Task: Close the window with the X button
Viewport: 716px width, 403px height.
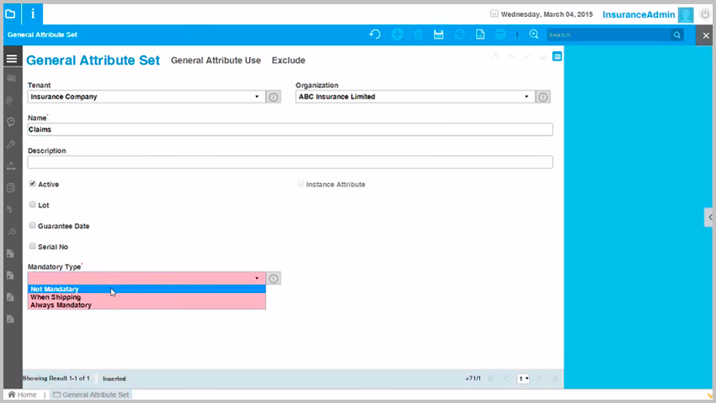Action: pyautogui.click(x=706, y=35)
